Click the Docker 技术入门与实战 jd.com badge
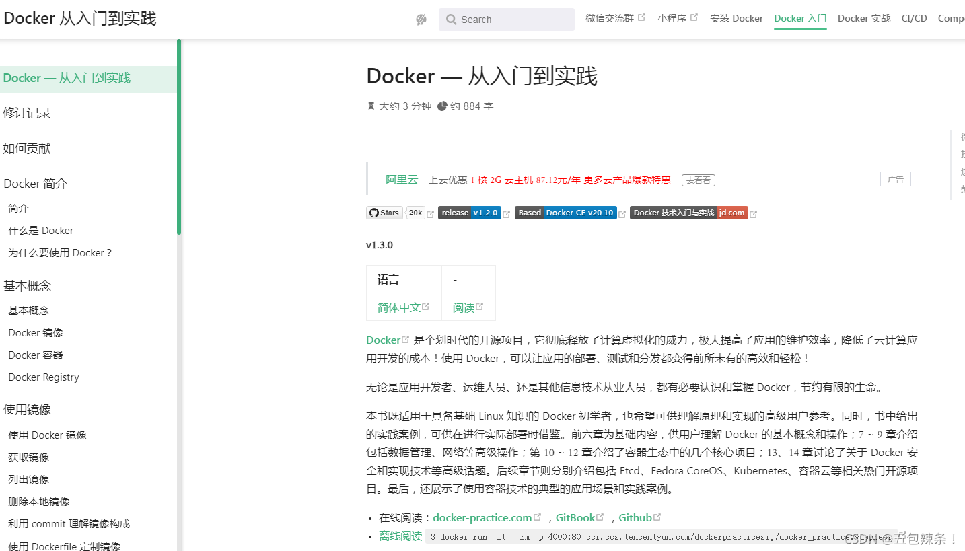The height and width of the screenshot is (551, 965). [x=689, y=213]
